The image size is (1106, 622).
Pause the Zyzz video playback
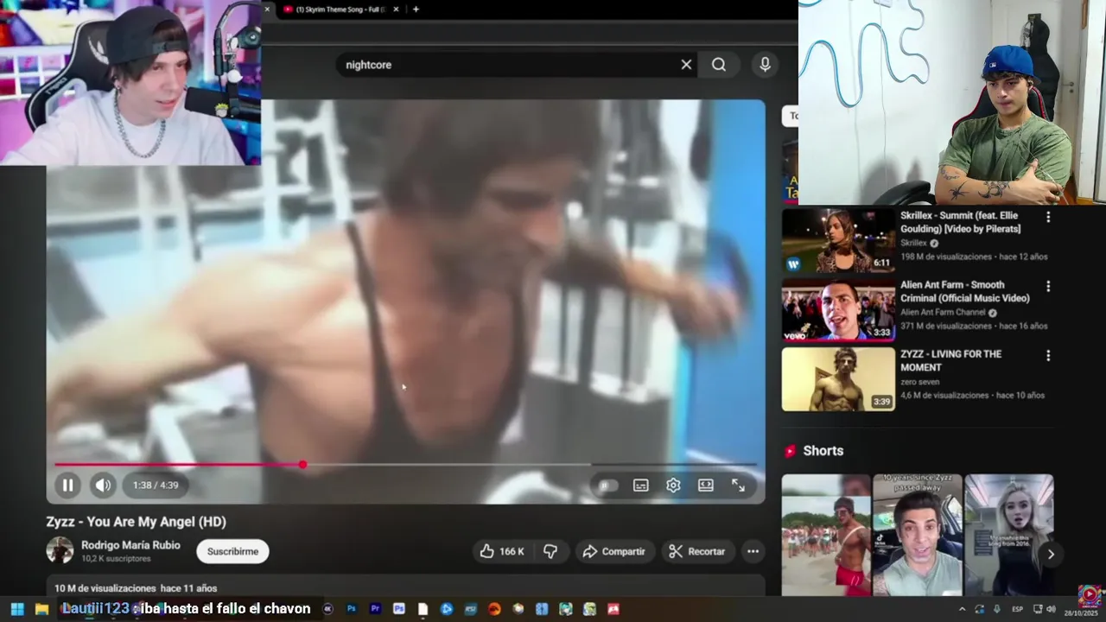[x=67, y=486]
